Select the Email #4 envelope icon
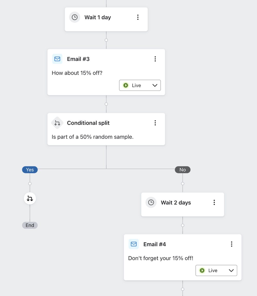 point(133,244)
